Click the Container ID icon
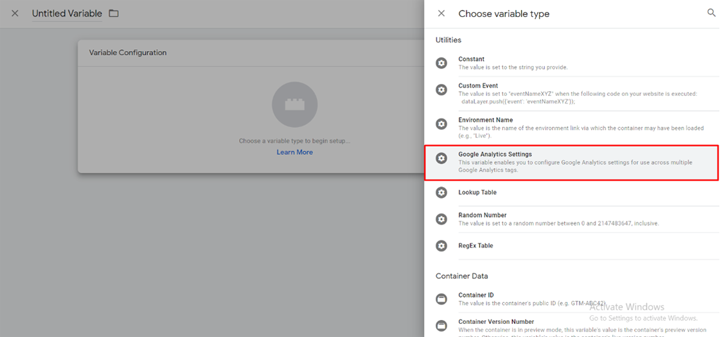This screenshot has height=337, width=721. (442, 299)
